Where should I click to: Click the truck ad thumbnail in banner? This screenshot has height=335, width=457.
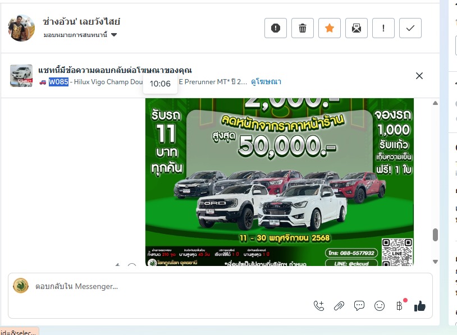21,76
